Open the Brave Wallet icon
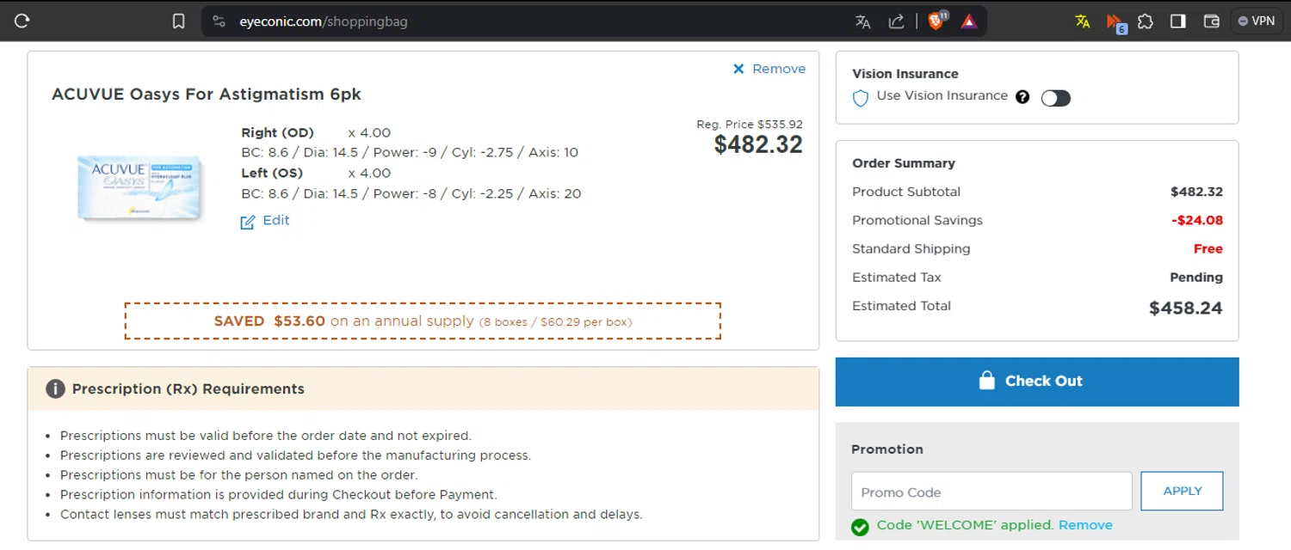The width and height of the screenshot is (1291, 550). tap(1211, 21)
